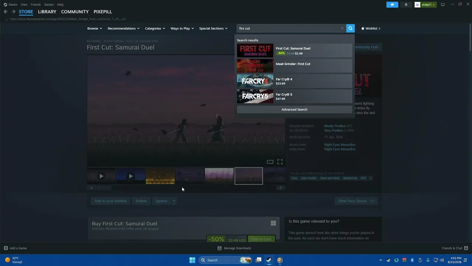Open the Friends menu
The height and width of the screenshot is (266, 472).
36,4
